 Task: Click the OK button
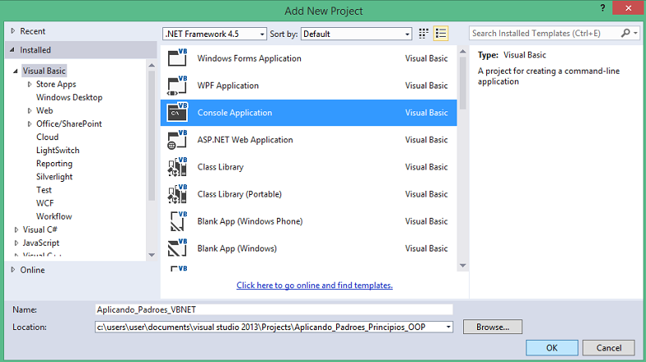(x=552, y=347)
